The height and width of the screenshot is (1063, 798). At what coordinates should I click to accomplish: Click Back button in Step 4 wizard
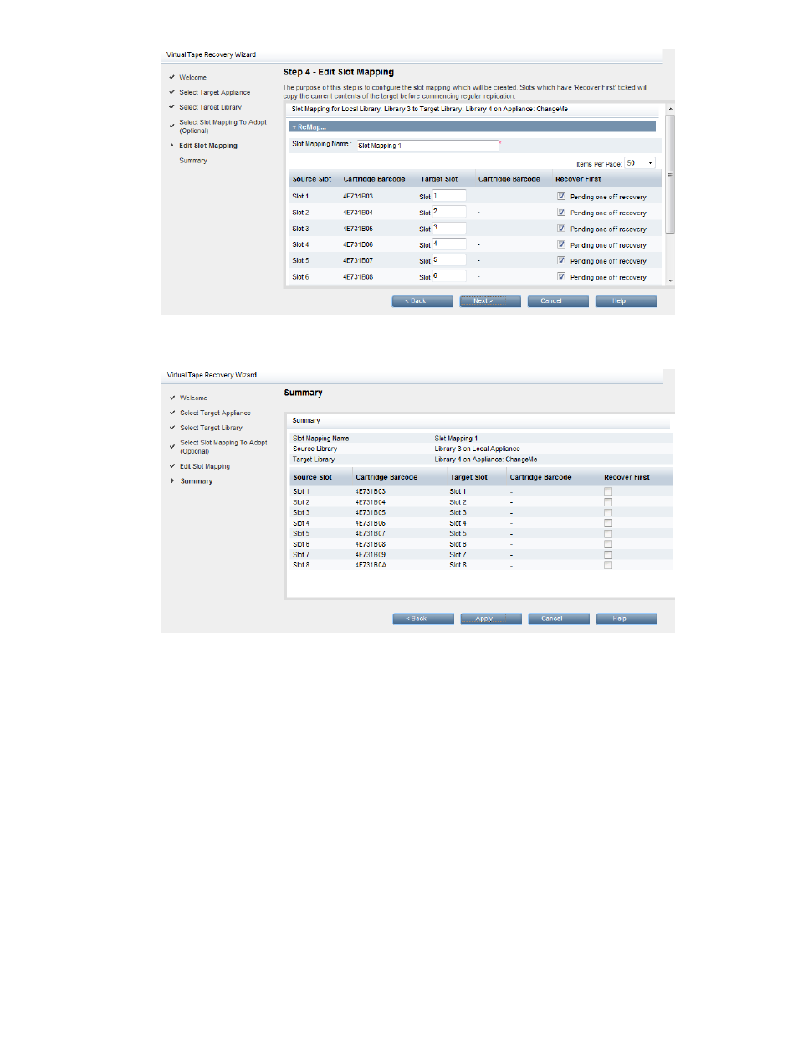pyautogui.click(x=422, y=301)
